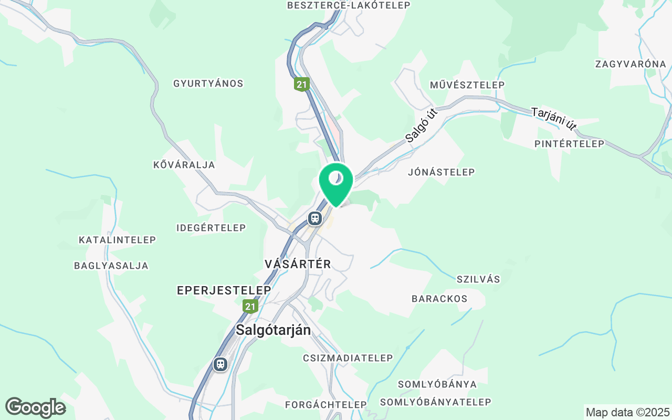672x420 pixels.
Task: Click the green location pin marker
Action: (336, 185)
